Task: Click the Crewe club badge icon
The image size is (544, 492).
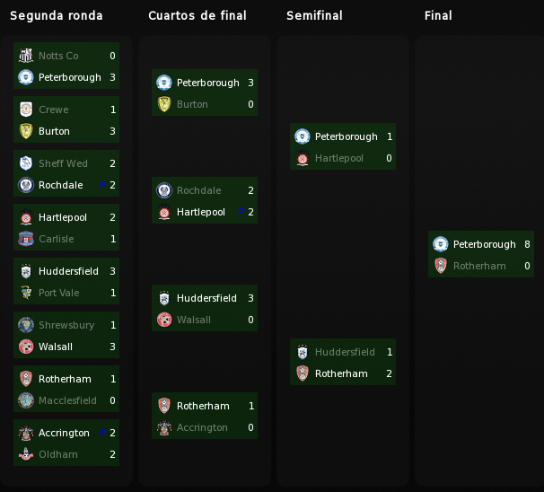Action: [26, 110]
